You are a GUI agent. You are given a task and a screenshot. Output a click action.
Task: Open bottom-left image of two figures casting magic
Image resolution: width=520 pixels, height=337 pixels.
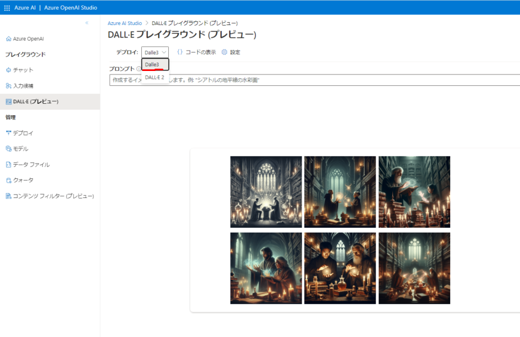266,268
